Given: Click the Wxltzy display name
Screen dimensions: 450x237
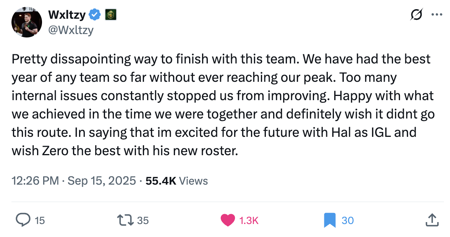Looking at the screenshot, I should click(x=67, y=15).
